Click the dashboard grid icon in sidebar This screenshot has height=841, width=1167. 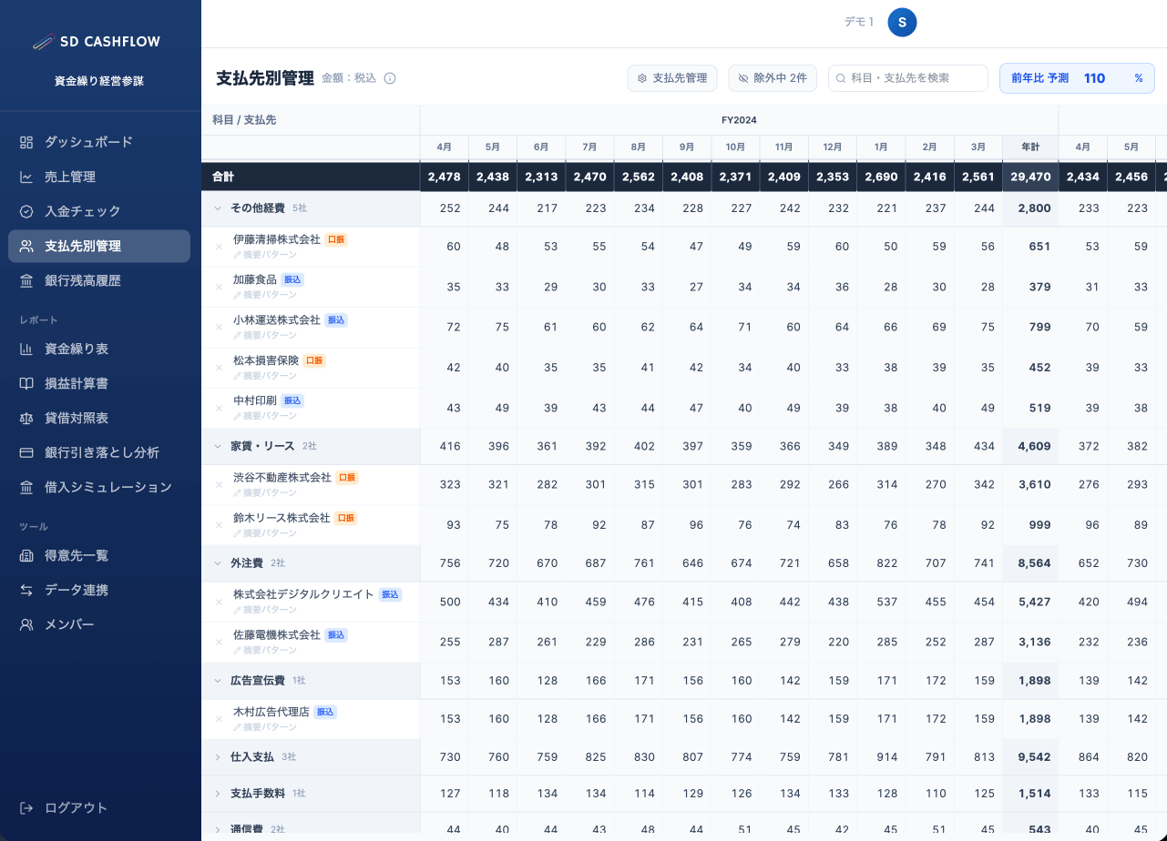pos(26,142)
